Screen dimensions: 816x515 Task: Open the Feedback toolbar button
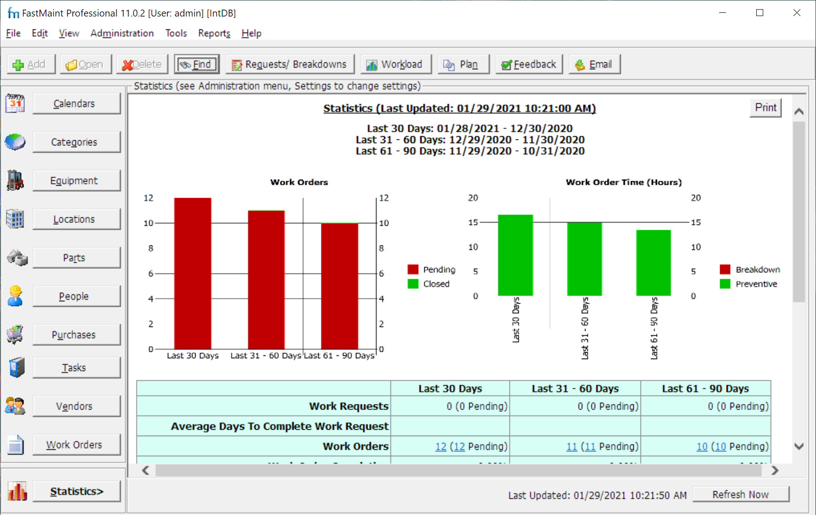point(529,64)
